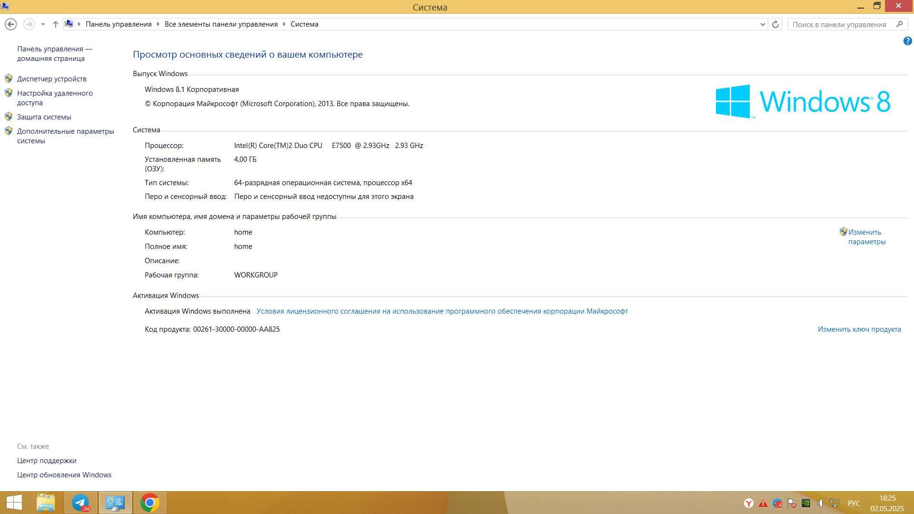Open Telegram from taskbar
The image size is (914, 514).
80,503
